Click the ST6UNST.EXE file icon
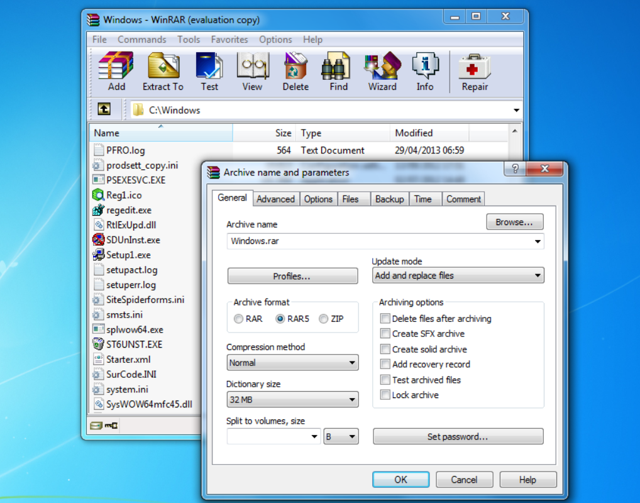The image size is (640, 503). click(98, 344)
